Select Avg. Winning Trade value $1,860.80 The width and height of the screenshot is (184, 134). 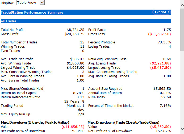[76, 63]
